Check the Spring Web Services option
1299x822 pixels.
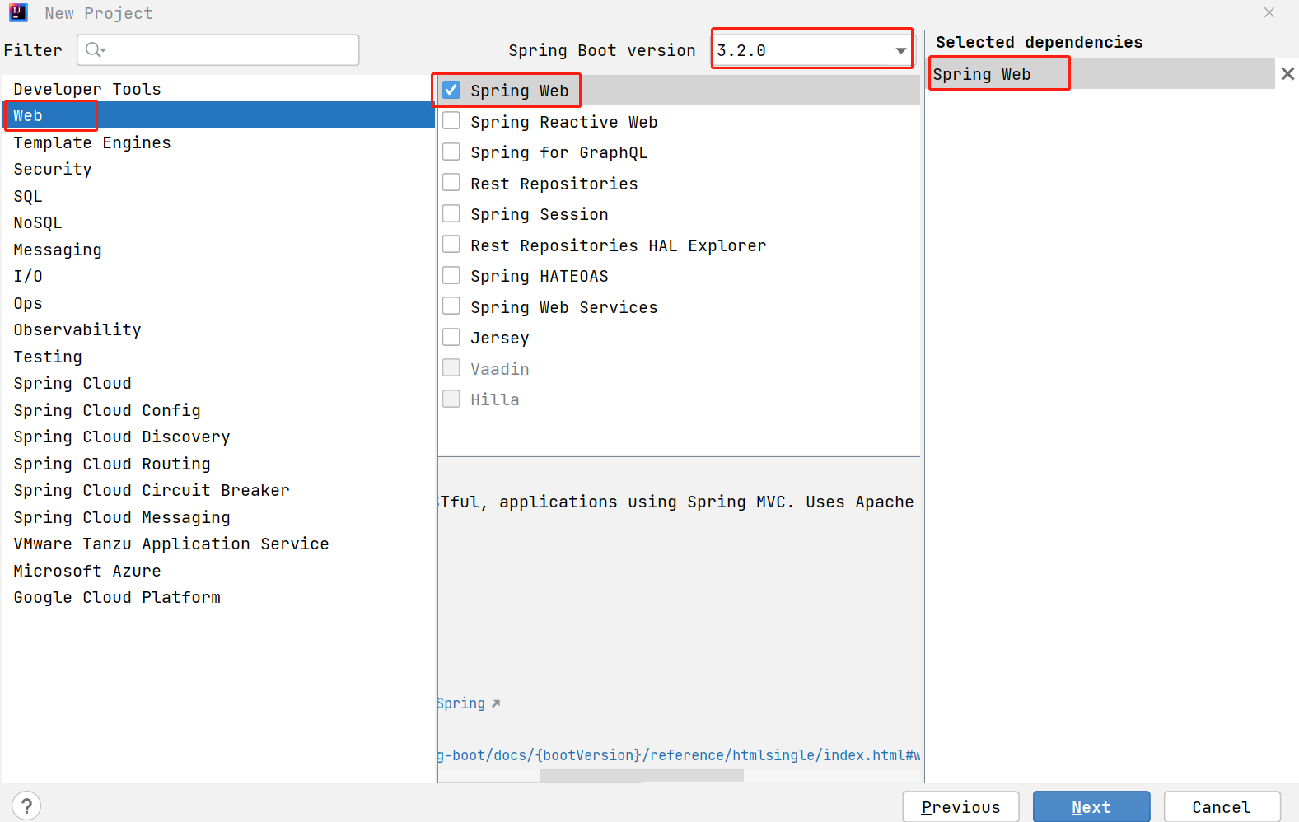451,306
